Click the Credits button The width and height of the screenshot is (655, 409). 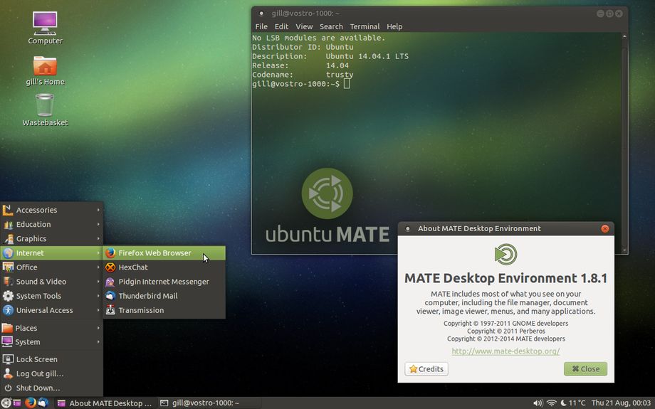tap(426, 369)
